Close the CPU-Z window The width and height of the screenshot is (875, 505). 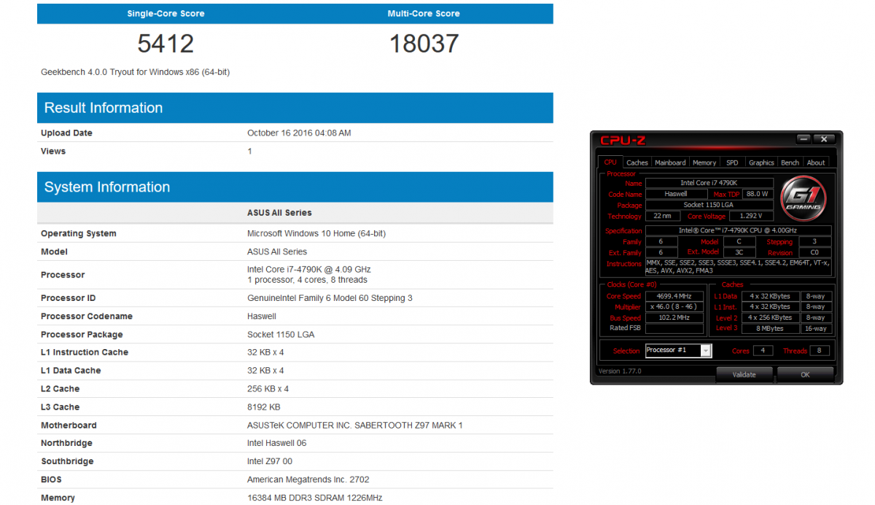(824, 138)
